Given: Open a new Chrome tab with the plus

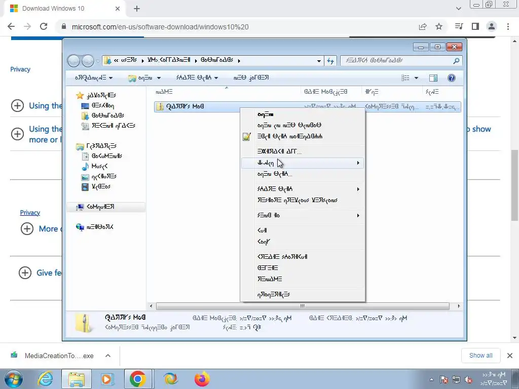Looking at the screenshot, I should pyautogui.click(x=137, y=9).
